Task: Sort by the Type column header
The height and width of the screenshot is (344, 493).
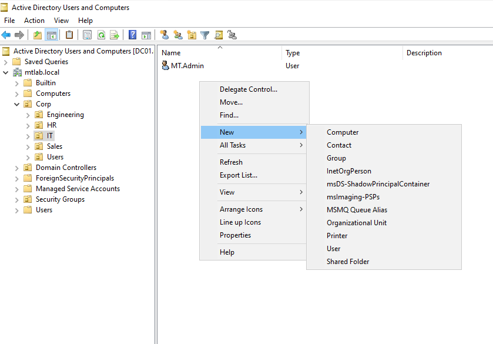Action: [342, 53]
